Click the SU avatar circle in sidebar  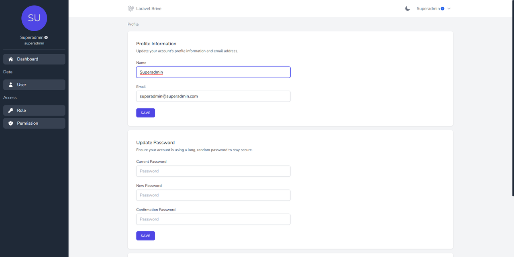(x=34, y=18)
